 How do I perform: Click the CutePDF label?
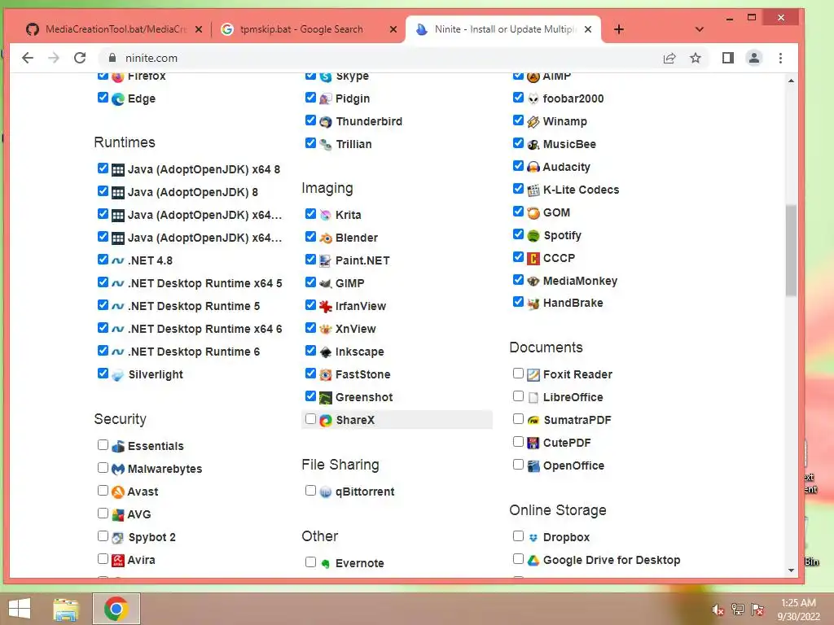tap(567, 443)
